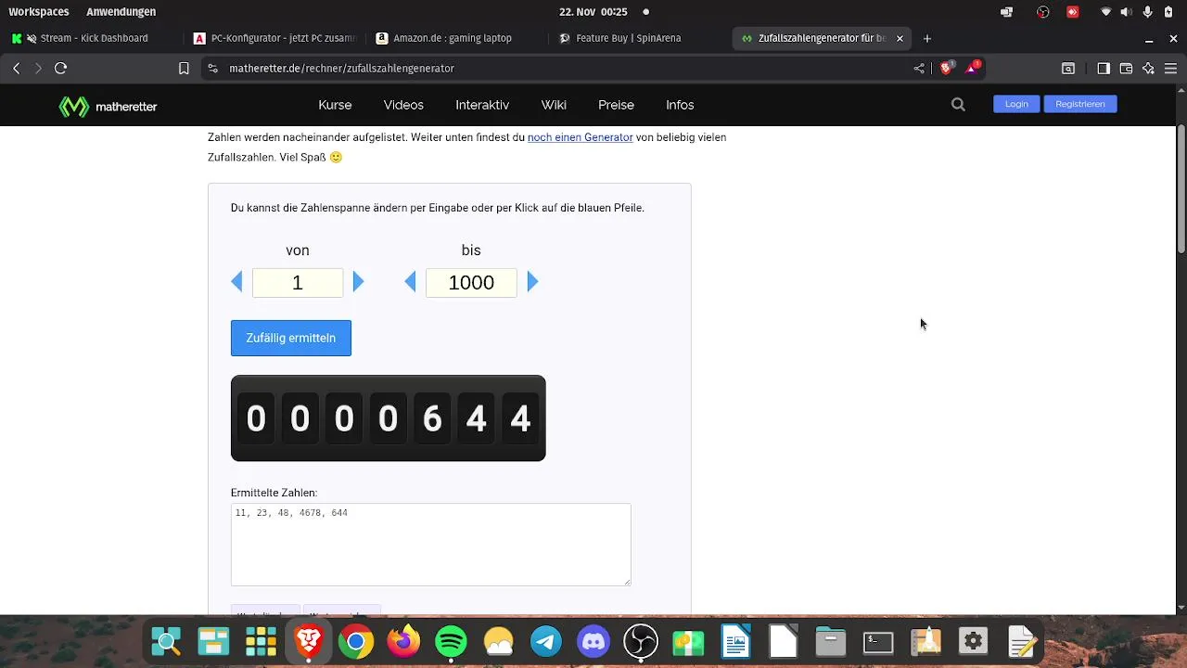The width and height of the screenshot is (1187, 668).
Task: Open the weather app in the dock
Action: point(498,641)
